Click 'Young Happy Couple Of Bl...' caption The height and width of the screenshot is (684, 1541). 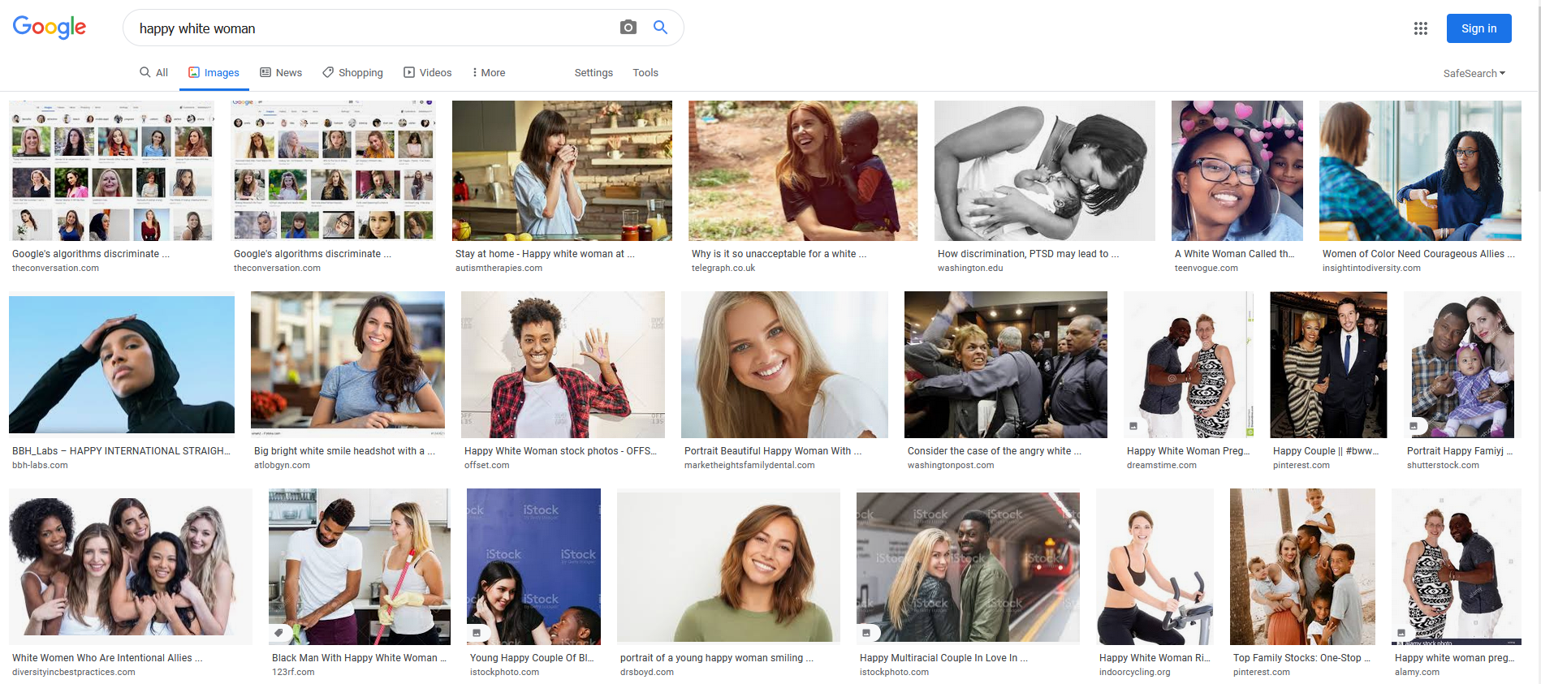(x=532, y=658)
